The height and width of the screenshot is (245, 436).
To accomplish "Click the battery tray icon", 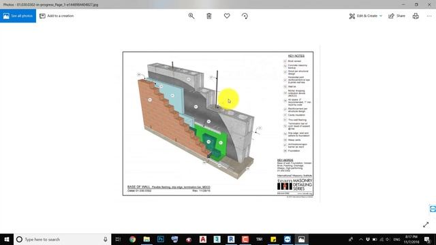I will click(375, 240).
